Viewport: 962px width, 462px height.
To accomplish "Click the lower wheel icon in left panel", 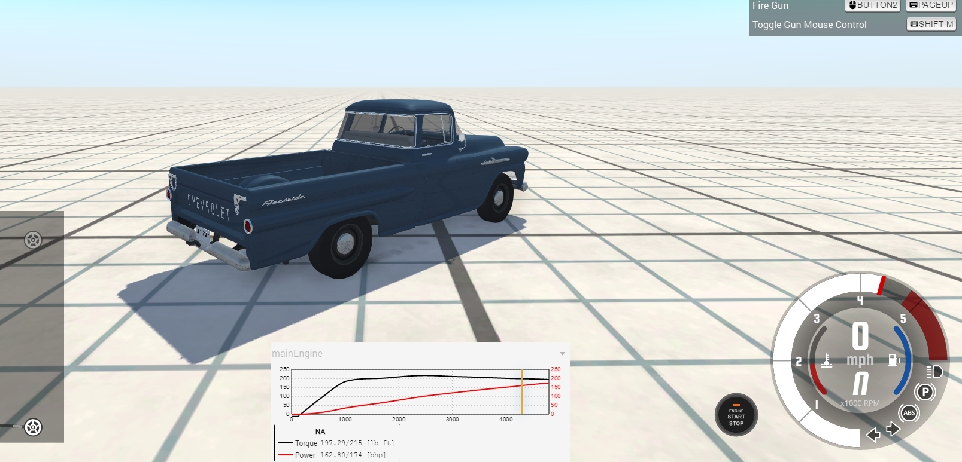I will click(33, 427).
